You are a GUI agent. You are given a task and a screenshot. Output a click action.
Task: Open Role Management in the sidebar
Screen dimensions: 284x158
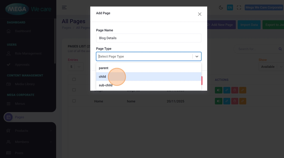28,53
